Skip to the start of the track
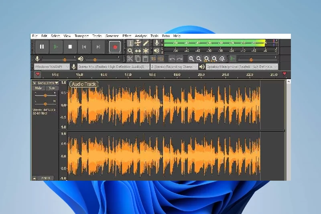Screen dimensions: 321x214 pos(84,47)
